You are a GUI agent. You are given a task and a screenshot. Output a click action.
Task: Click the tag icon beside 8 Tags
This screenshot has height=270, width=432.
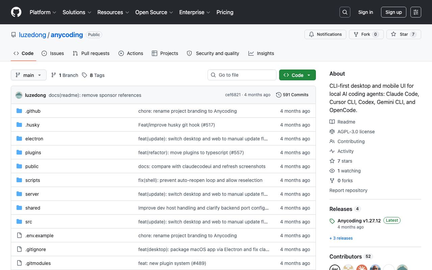pyautogui.click(x=84, y=75)
